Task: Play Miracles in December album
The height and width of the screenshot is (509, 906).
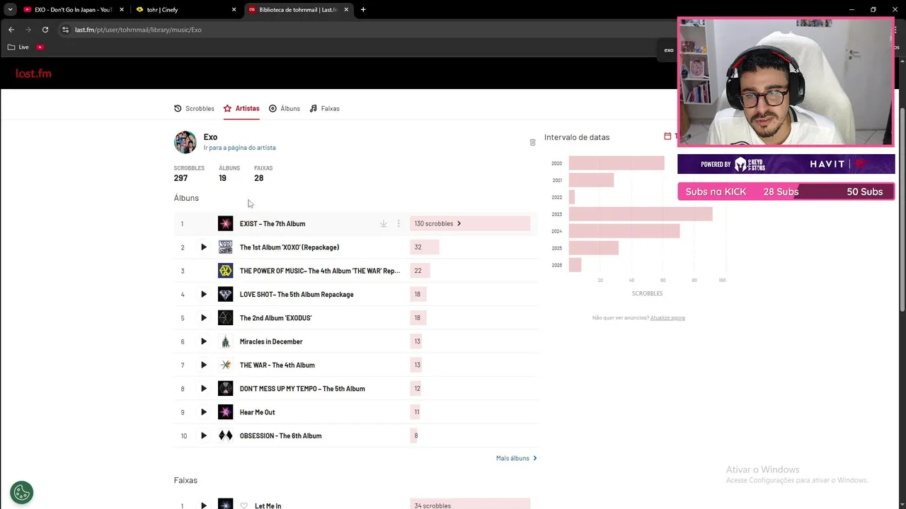Action: coord(203,341)
